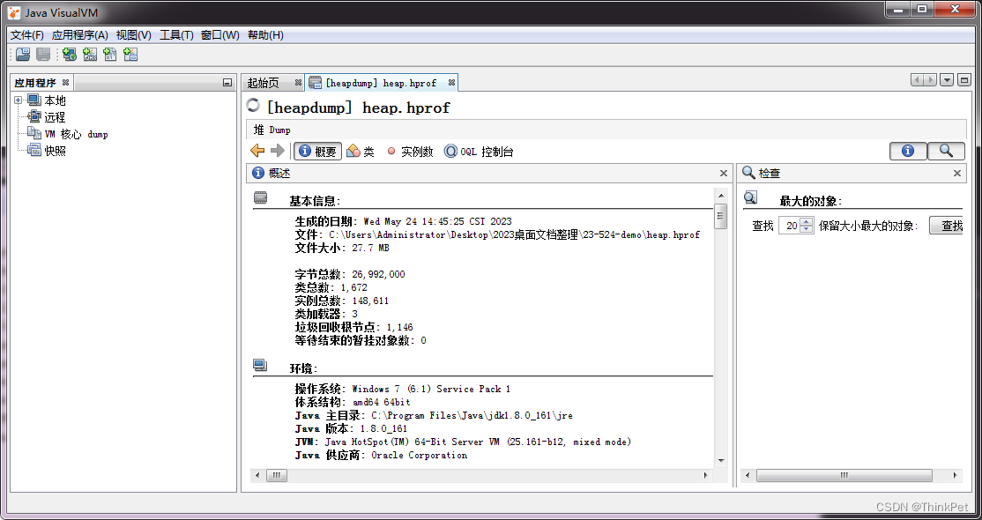Image resolution: width=982 pixels, height=520 pixels.
Task: Click the Add JMX Connection toolbar icon
Action: point(90,56)
